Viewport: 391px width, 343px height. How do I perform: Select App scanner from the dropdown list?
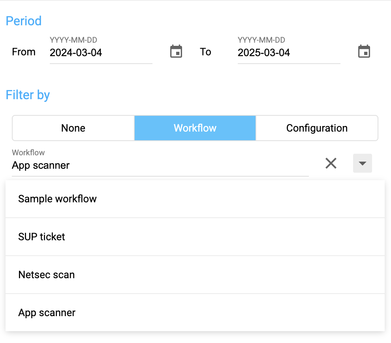tap(47, 313)
